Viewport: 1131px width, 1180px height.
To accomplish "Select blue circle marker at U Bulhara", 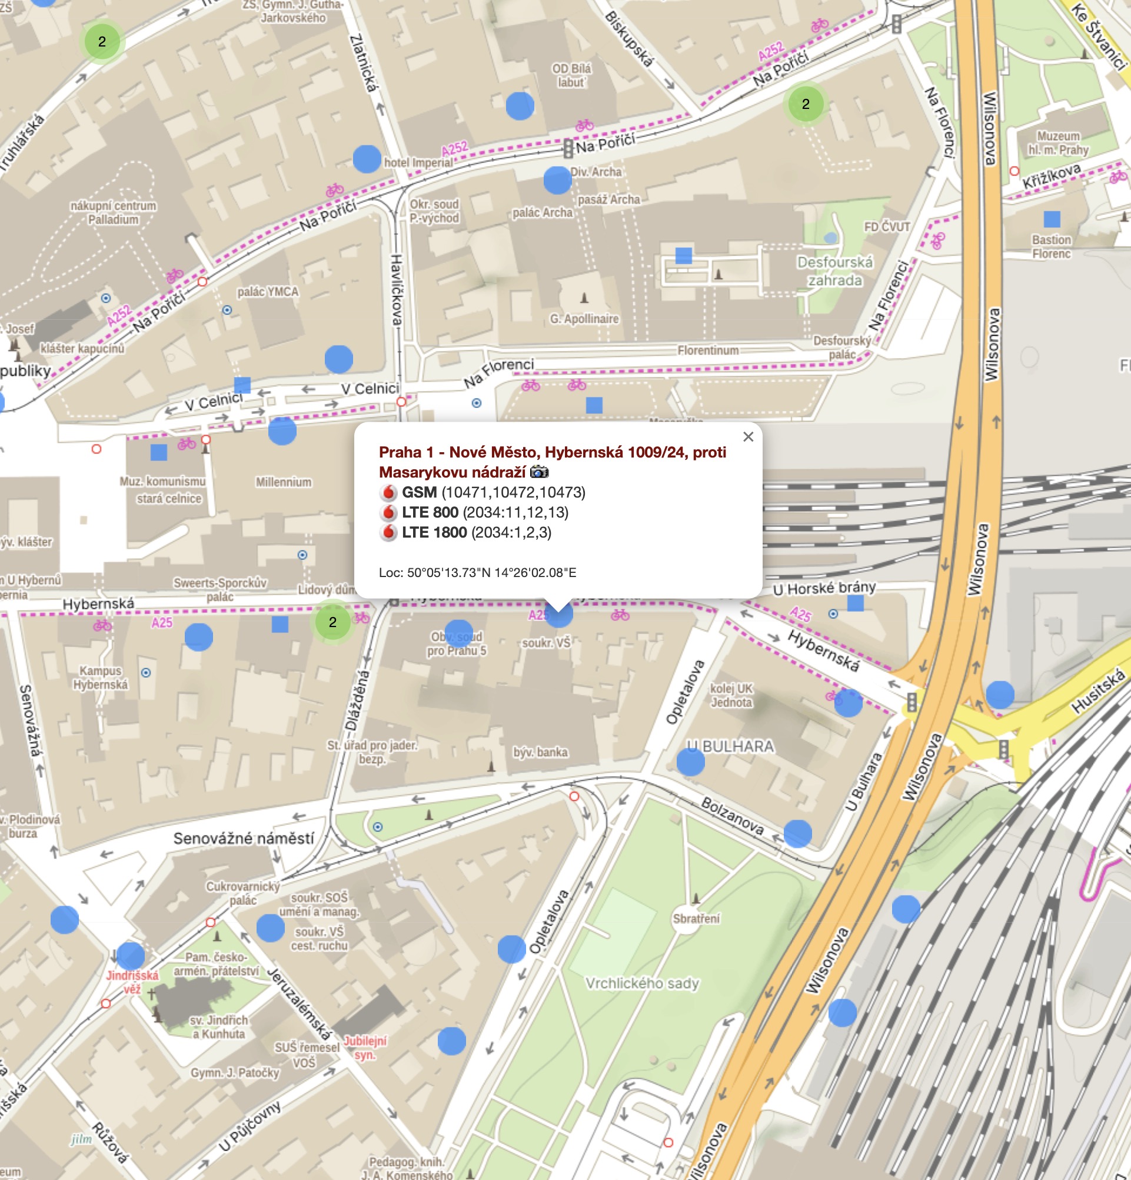I will click(x=690, y=762).
